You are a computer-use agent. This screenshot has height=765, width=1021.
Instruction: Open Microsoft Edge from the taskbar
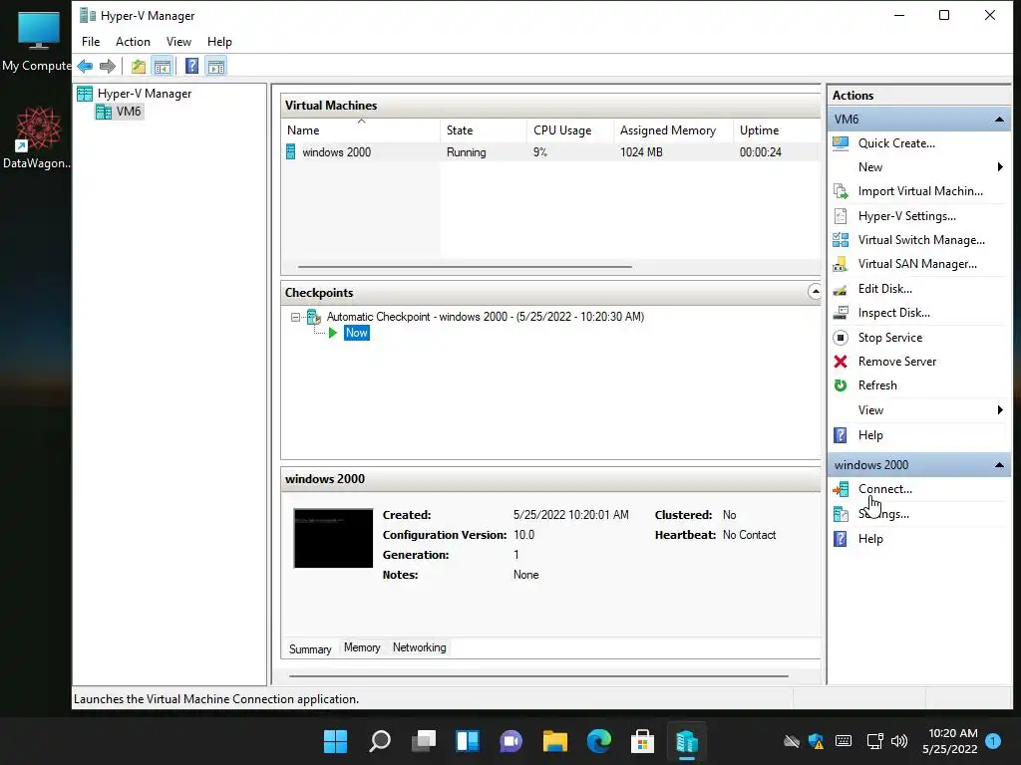[x=598, y=741]
